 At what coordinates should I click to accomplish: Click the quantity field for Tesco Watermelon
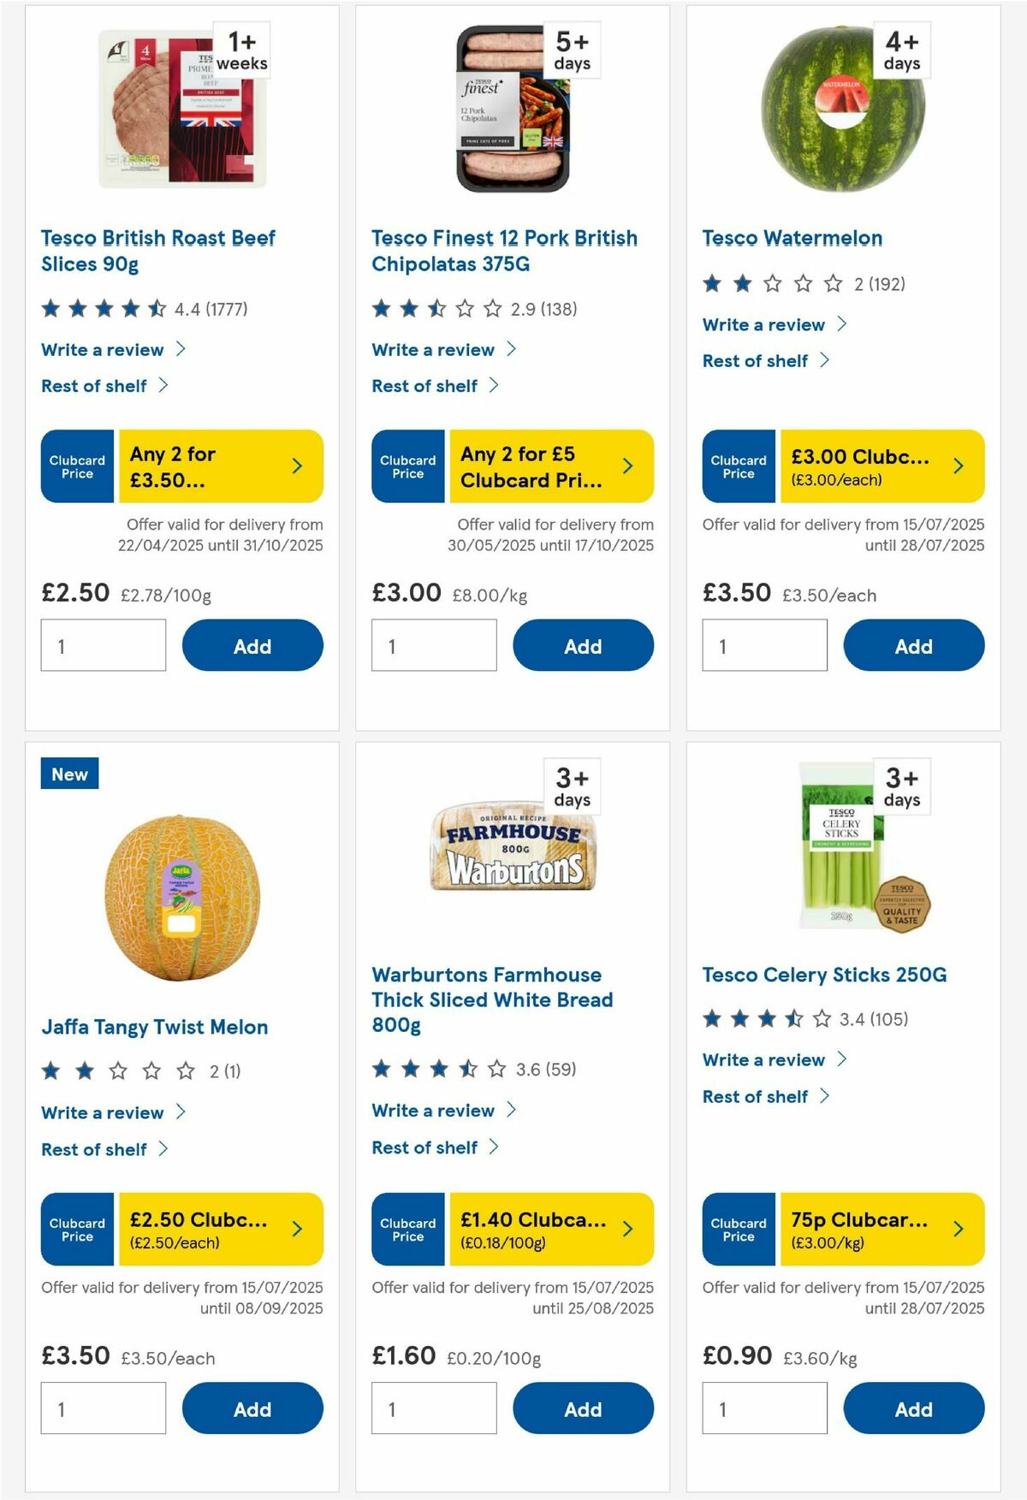coord(763,645)
